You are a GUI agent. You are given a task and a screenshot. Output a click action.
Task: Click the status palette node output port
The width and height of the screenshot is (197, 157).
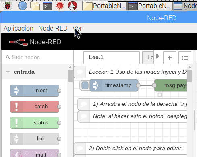59,123
